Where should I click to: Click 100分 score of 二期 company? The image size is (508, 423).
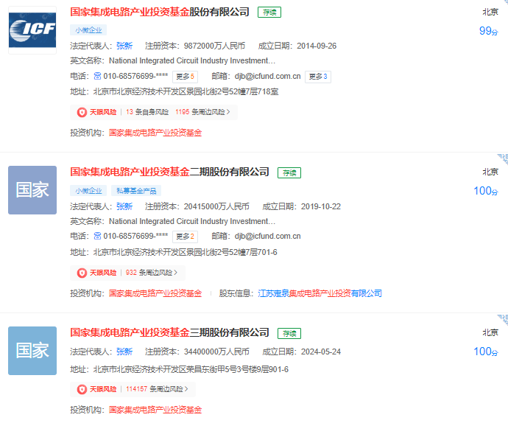[x=486, y=191]
